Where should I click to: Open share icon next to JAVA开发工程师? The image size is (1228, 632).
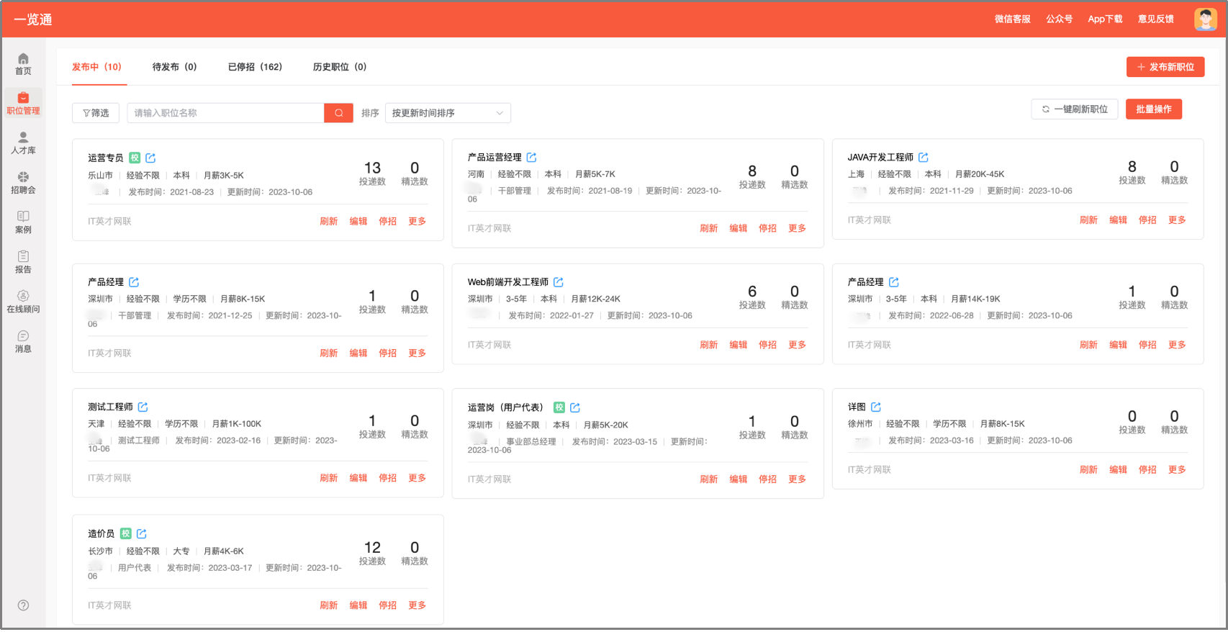924,157
